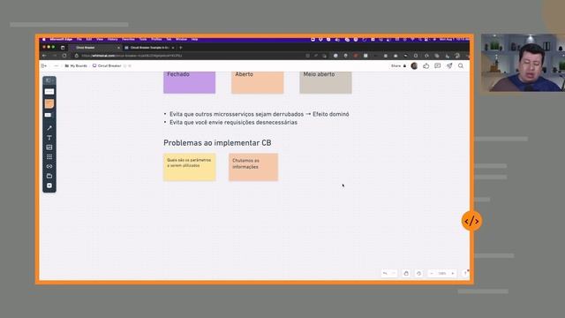Click the bullet text 'Evita que outros microsserviços'
This screenshot has width=565, height=318.
[x=259, y=114]
